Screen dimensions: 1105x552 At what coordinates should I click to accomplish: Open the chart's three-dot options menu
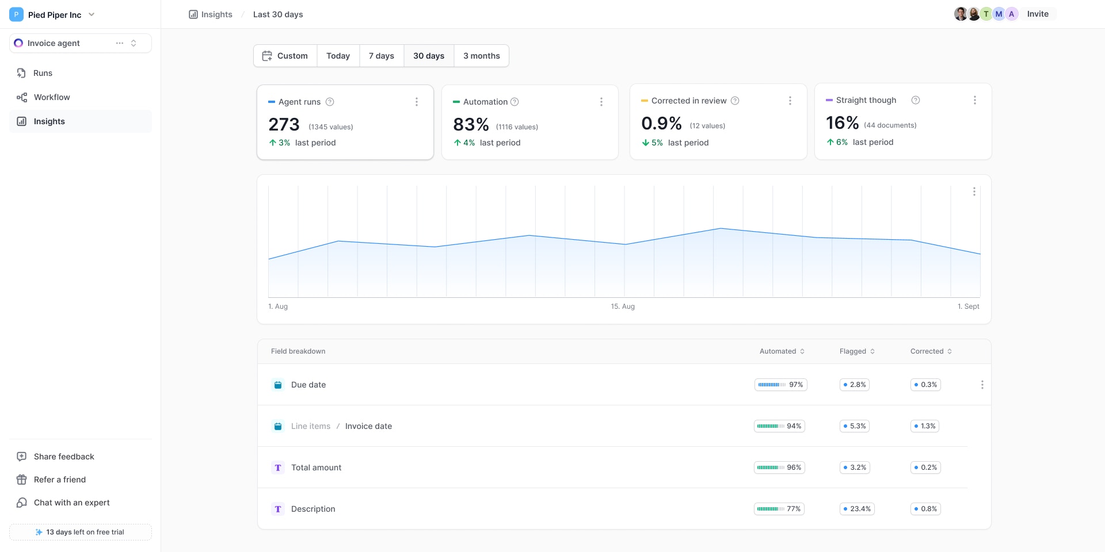pyautogui.click(x=974, y=191)
